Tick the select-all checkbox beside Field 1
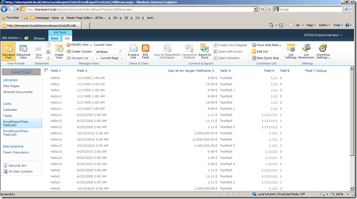This screenshot has height=199, width=357. pos(46,70)
